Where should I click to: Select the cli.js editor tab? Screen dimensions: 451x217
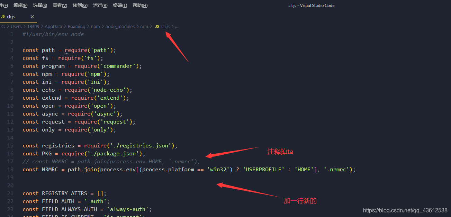tap(18, 17)
